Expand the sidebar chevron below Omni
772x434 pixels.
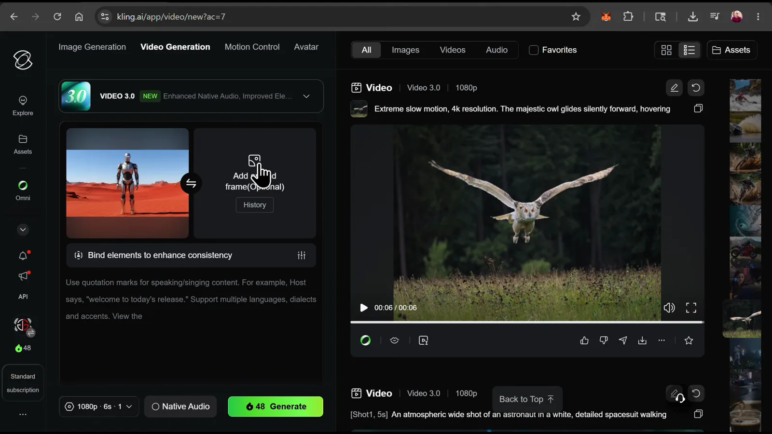23,230
